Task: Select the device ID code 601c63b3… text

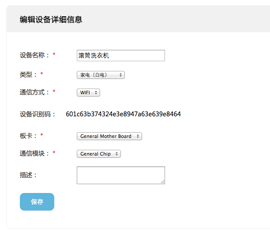Action: (123, 114)
